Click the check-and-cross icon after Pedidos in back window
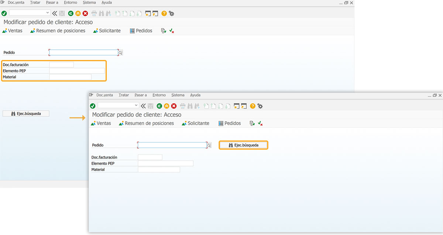 click(x=172, y=31)
